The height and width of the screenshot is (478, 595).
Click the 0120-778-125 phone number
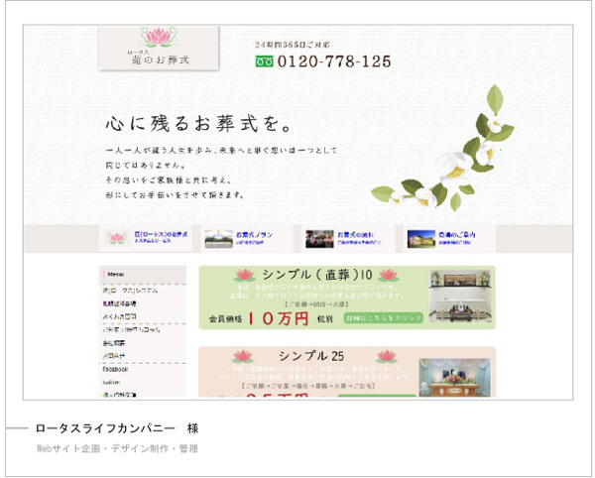(333, 61)
